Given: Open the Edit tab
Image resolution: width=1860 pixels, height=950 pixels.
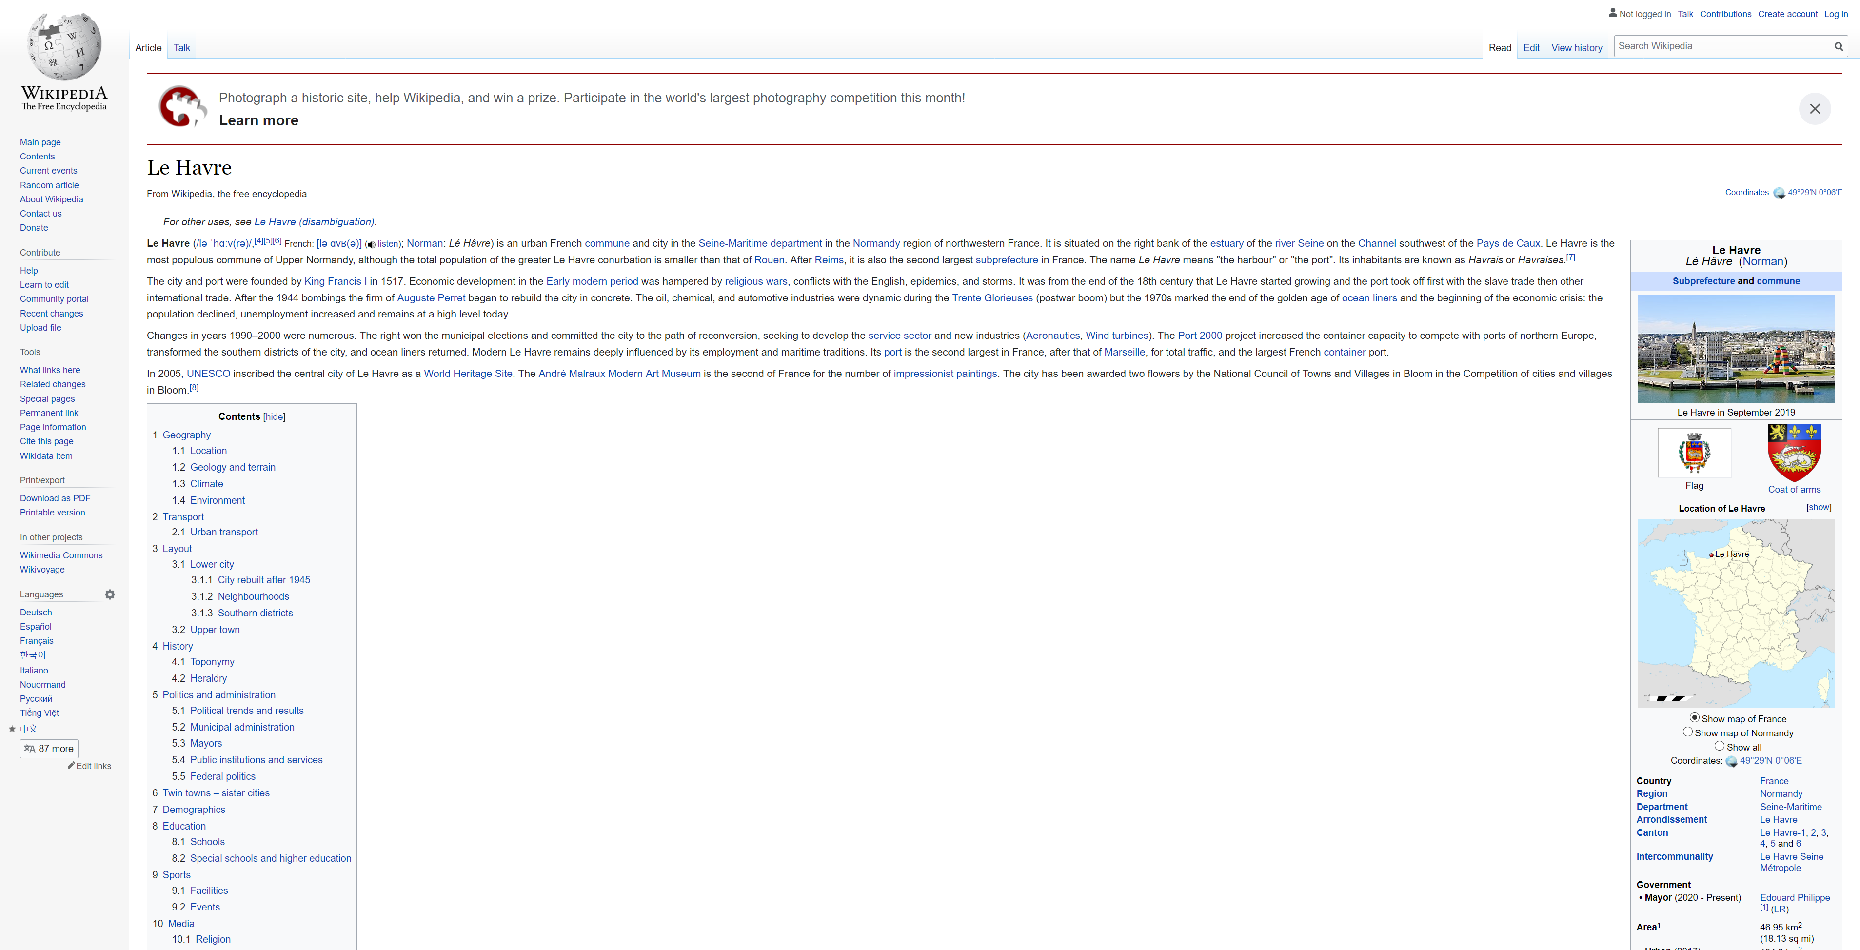Looking at the screenshot, I should [x=1531, y=48].
